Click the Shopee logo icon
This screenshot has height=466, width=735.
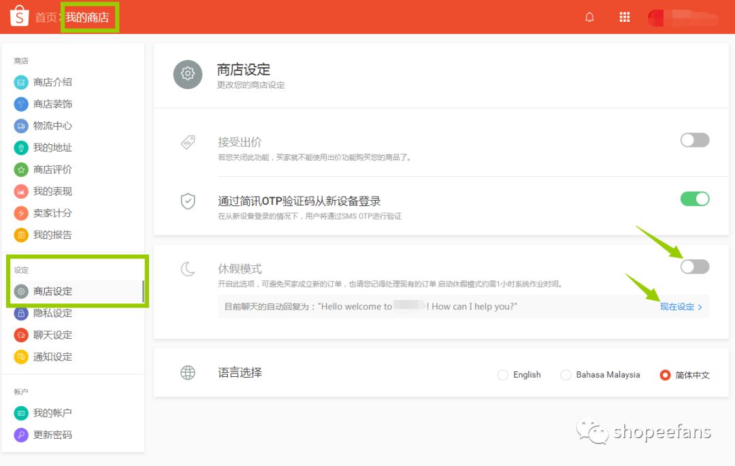[x=19, y=16]
